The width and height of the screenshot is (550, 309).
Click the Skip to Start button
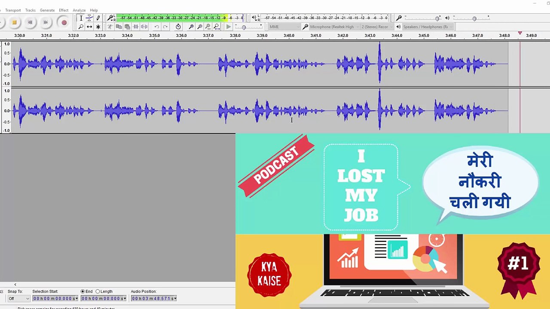click(x=30, y=22)
